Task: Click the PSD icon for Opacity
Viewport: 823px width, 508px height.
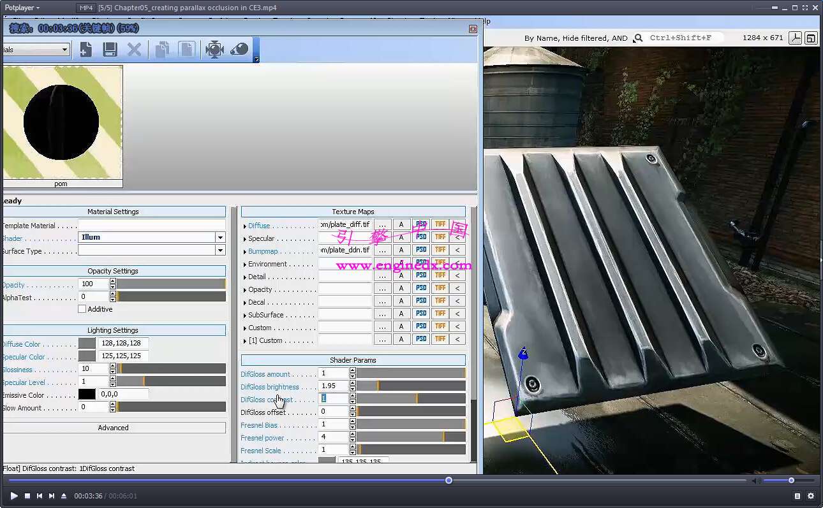Action: pos(421,288)
